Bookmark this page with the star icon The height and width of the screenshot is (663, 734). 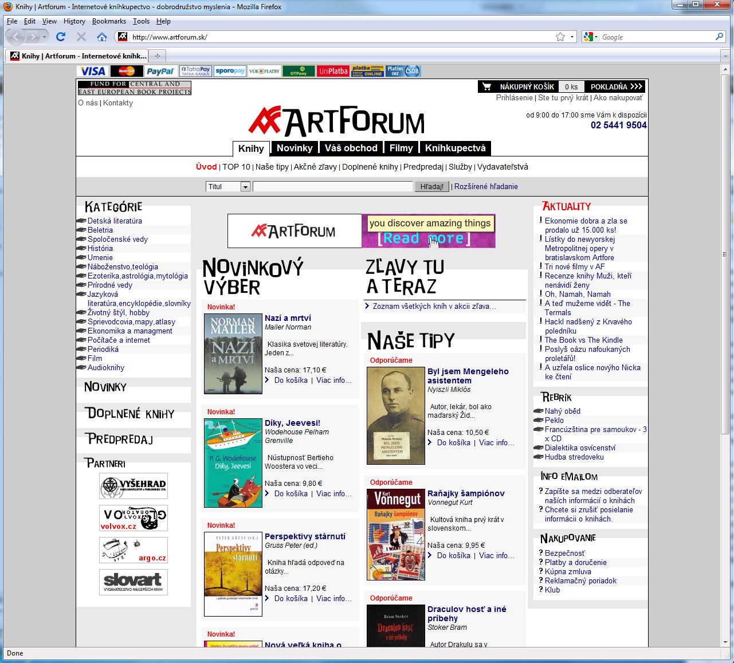click(x=560, y=37)
